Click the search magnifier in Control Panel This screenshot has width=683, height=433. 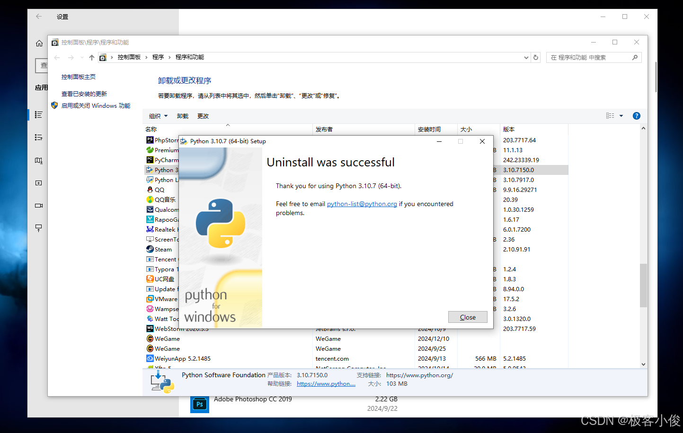click(635, 57)
